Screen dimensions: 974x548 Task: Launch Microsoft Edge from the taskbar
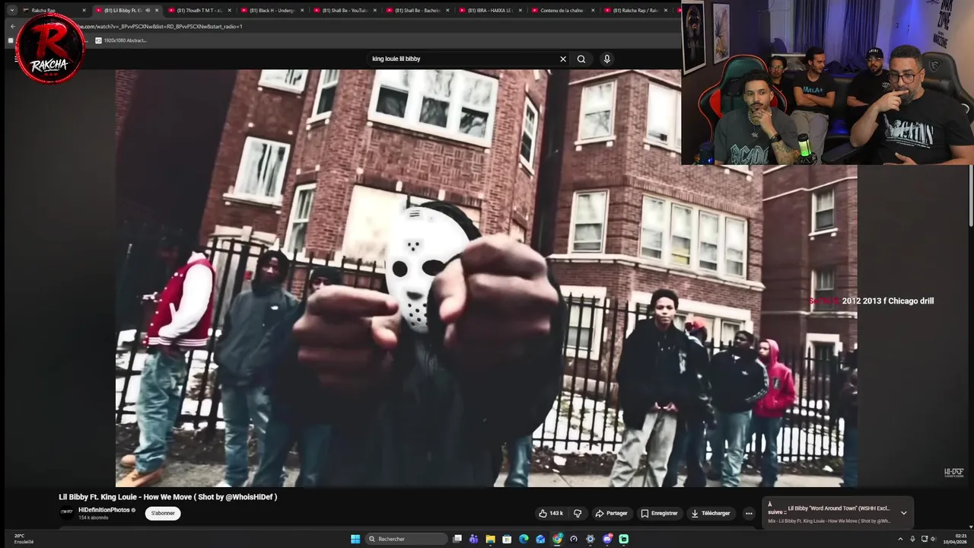click(524, 539)
